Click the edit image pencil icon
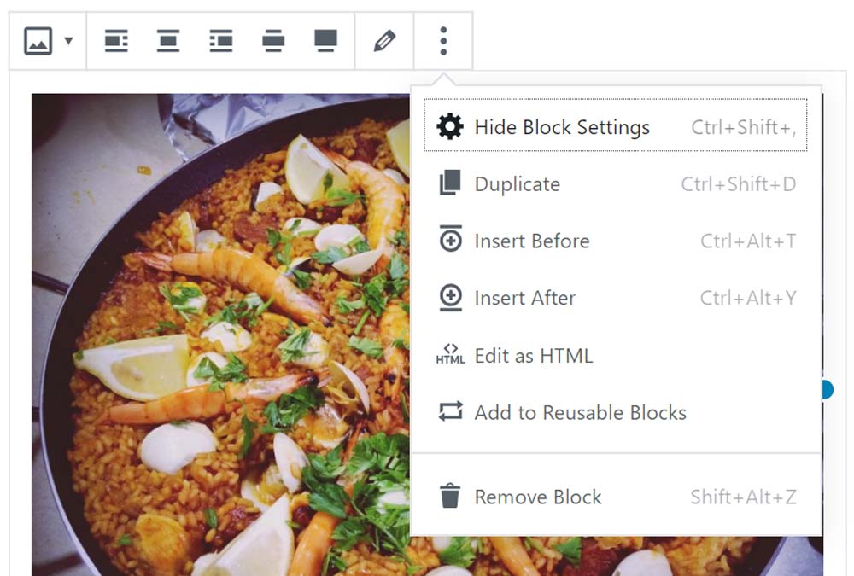The height and width of the screenshot is (576, 854). tap(384, 41)
